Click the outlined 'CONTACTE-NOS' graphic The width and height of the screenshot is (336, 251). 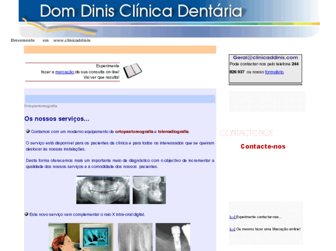[246, 133]
